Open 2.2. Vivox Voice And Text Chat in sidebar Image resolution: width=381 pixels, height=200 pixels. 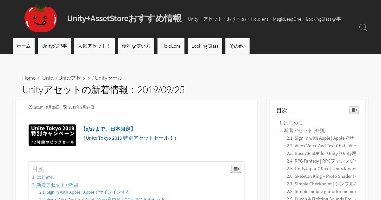321,146
